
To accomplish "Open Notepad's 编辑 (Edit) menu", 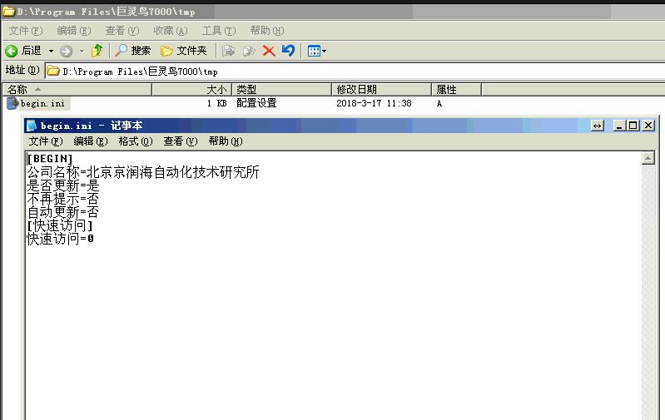I will [90, 141].
